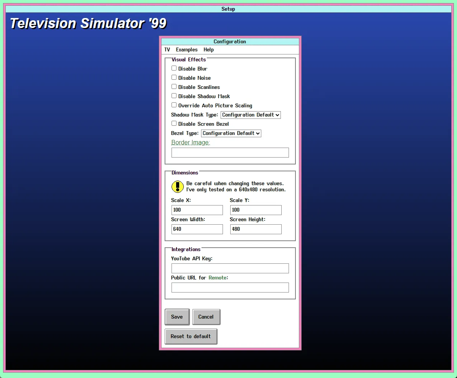Click into the Screen Width field
Screen dimensions: 457x378
197,229
